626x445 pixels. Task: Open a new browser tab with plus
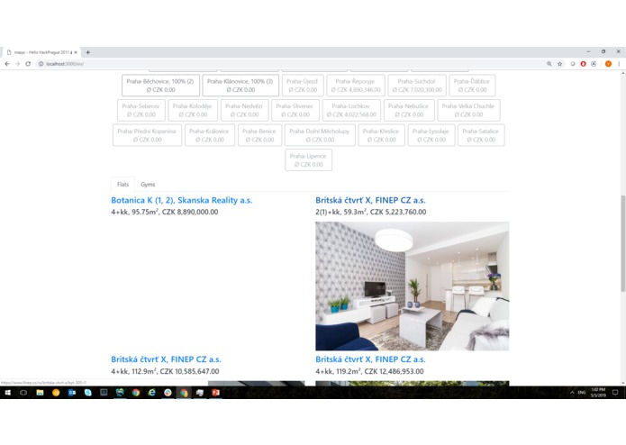point(88,52)
